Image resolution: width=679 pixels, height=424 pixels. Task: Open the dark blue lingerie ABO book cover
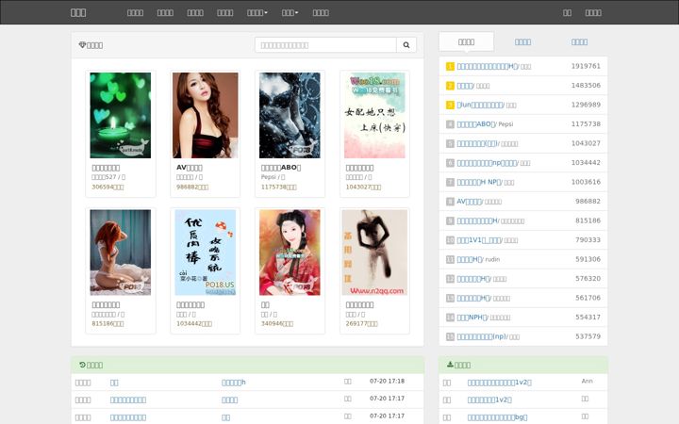pos(290,115)
